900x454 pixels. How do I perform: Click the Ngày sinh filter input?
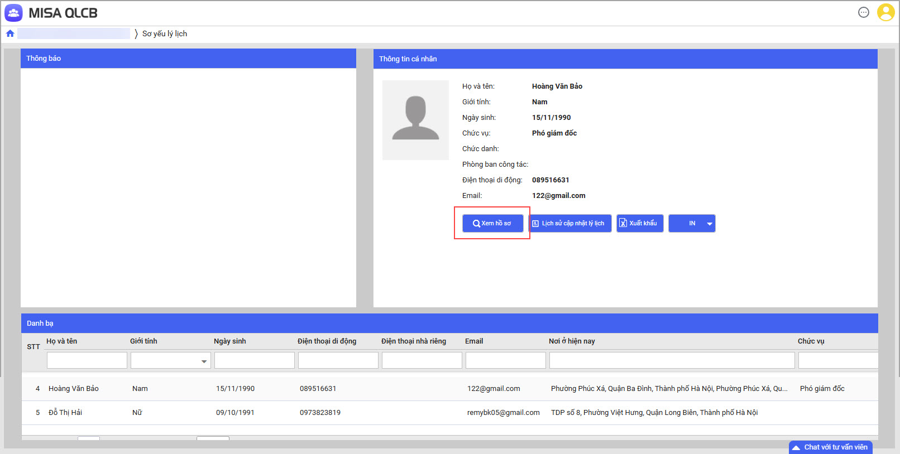click(254, 360)
